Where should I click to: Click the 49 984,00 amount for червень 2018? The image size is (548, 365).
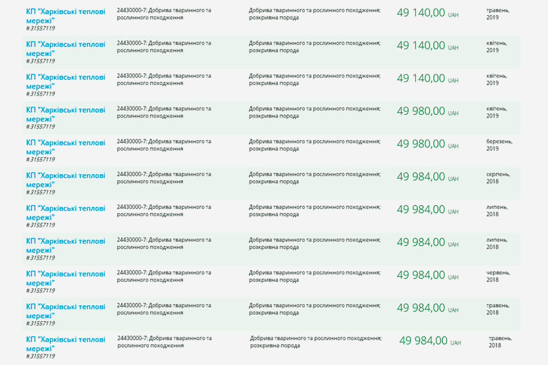pyautogui.click(x=421, y=275)
